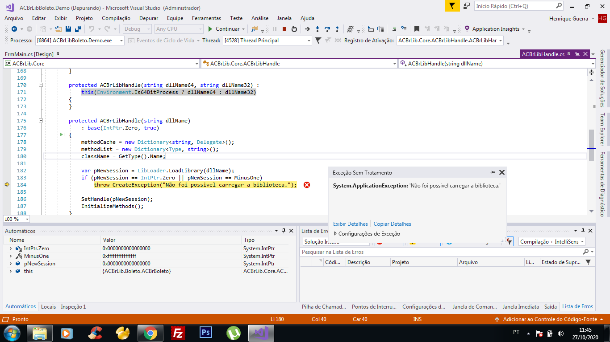Open the Gerenciador de Soluções side tab
Image resolution: width=610 pixels, height=342 pixels.
(602, 78)
